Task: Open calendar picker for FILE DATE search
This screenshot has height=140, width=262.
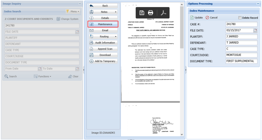Action: (x=77, y=32)
